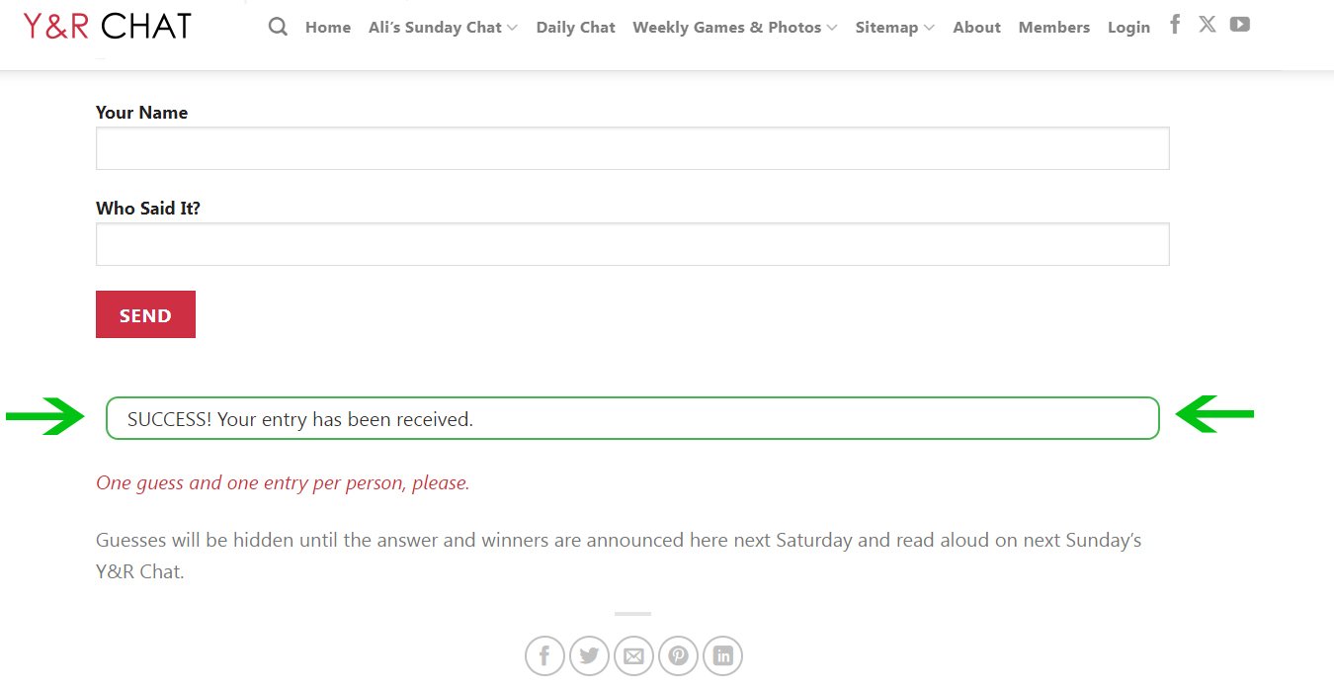This screenshot has height=691, width=1334.
Task: Visit the Facebook page icon in header
Action: (1175, 25)
